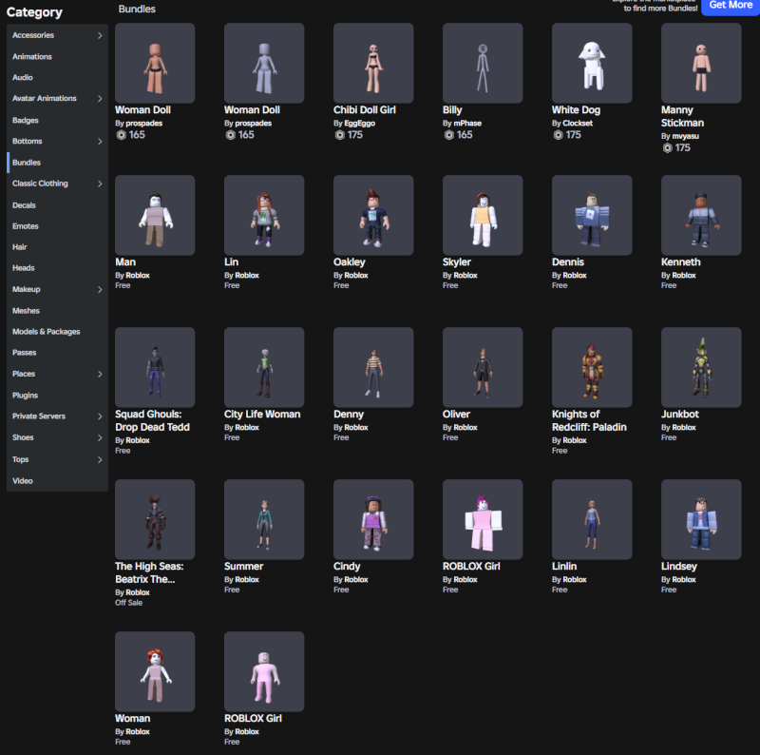This screenshot has width=760, height=755.
Task: Open the Linlin bundle thumbnail
Action: [x=592, y=519]
